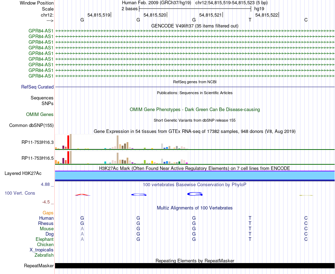Click the SNPs track label

point(48,103)
